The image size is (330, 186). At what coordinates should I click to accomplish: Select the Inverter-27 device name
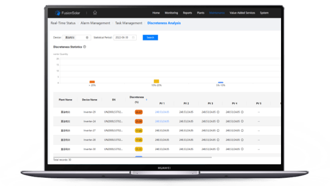coord(89,131)
